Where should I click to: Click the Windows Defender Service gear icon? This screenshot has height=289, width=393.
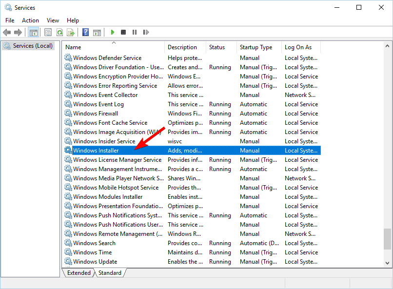68,58
